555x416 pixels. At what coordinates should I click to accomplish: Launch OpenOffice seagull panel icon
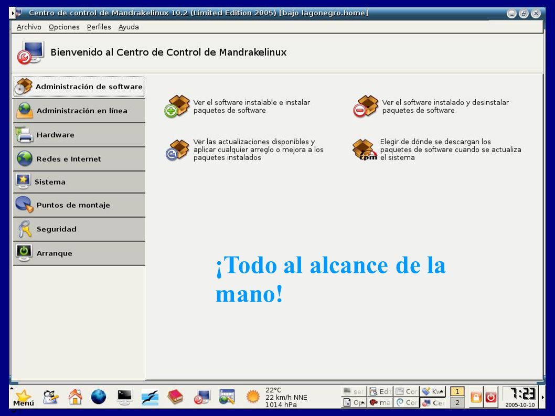click(150, 397)
